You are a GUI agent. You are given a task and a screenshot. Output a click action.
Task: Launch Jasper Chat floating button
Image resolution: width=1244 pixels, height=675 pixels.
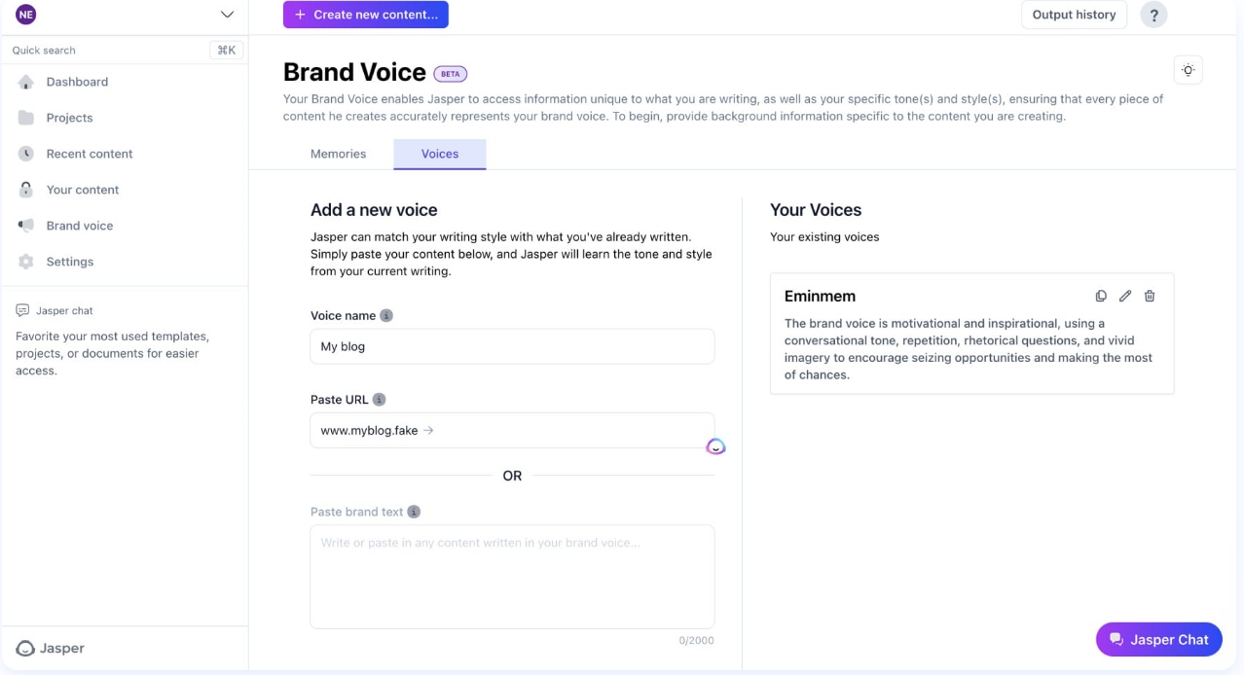(1159, 639)
